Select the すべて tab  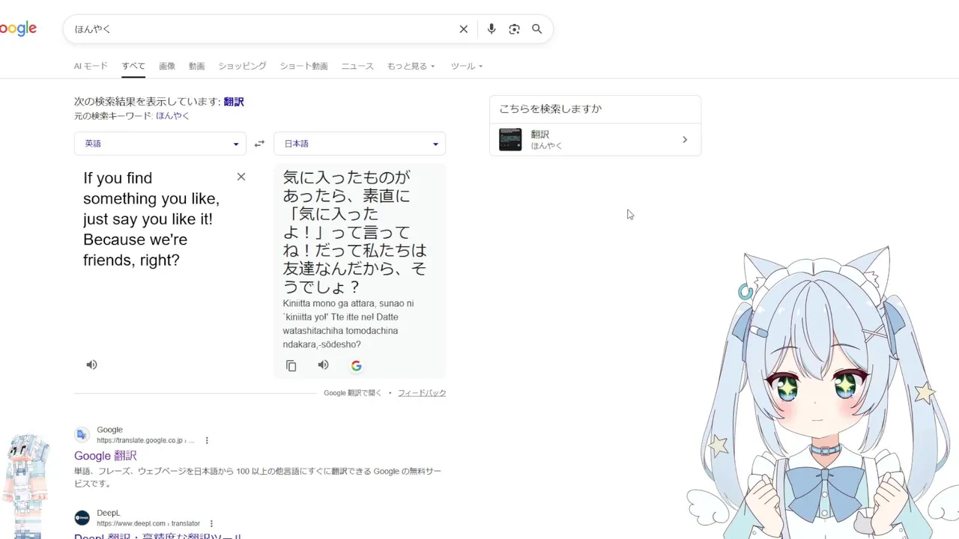tap(133, 66)
